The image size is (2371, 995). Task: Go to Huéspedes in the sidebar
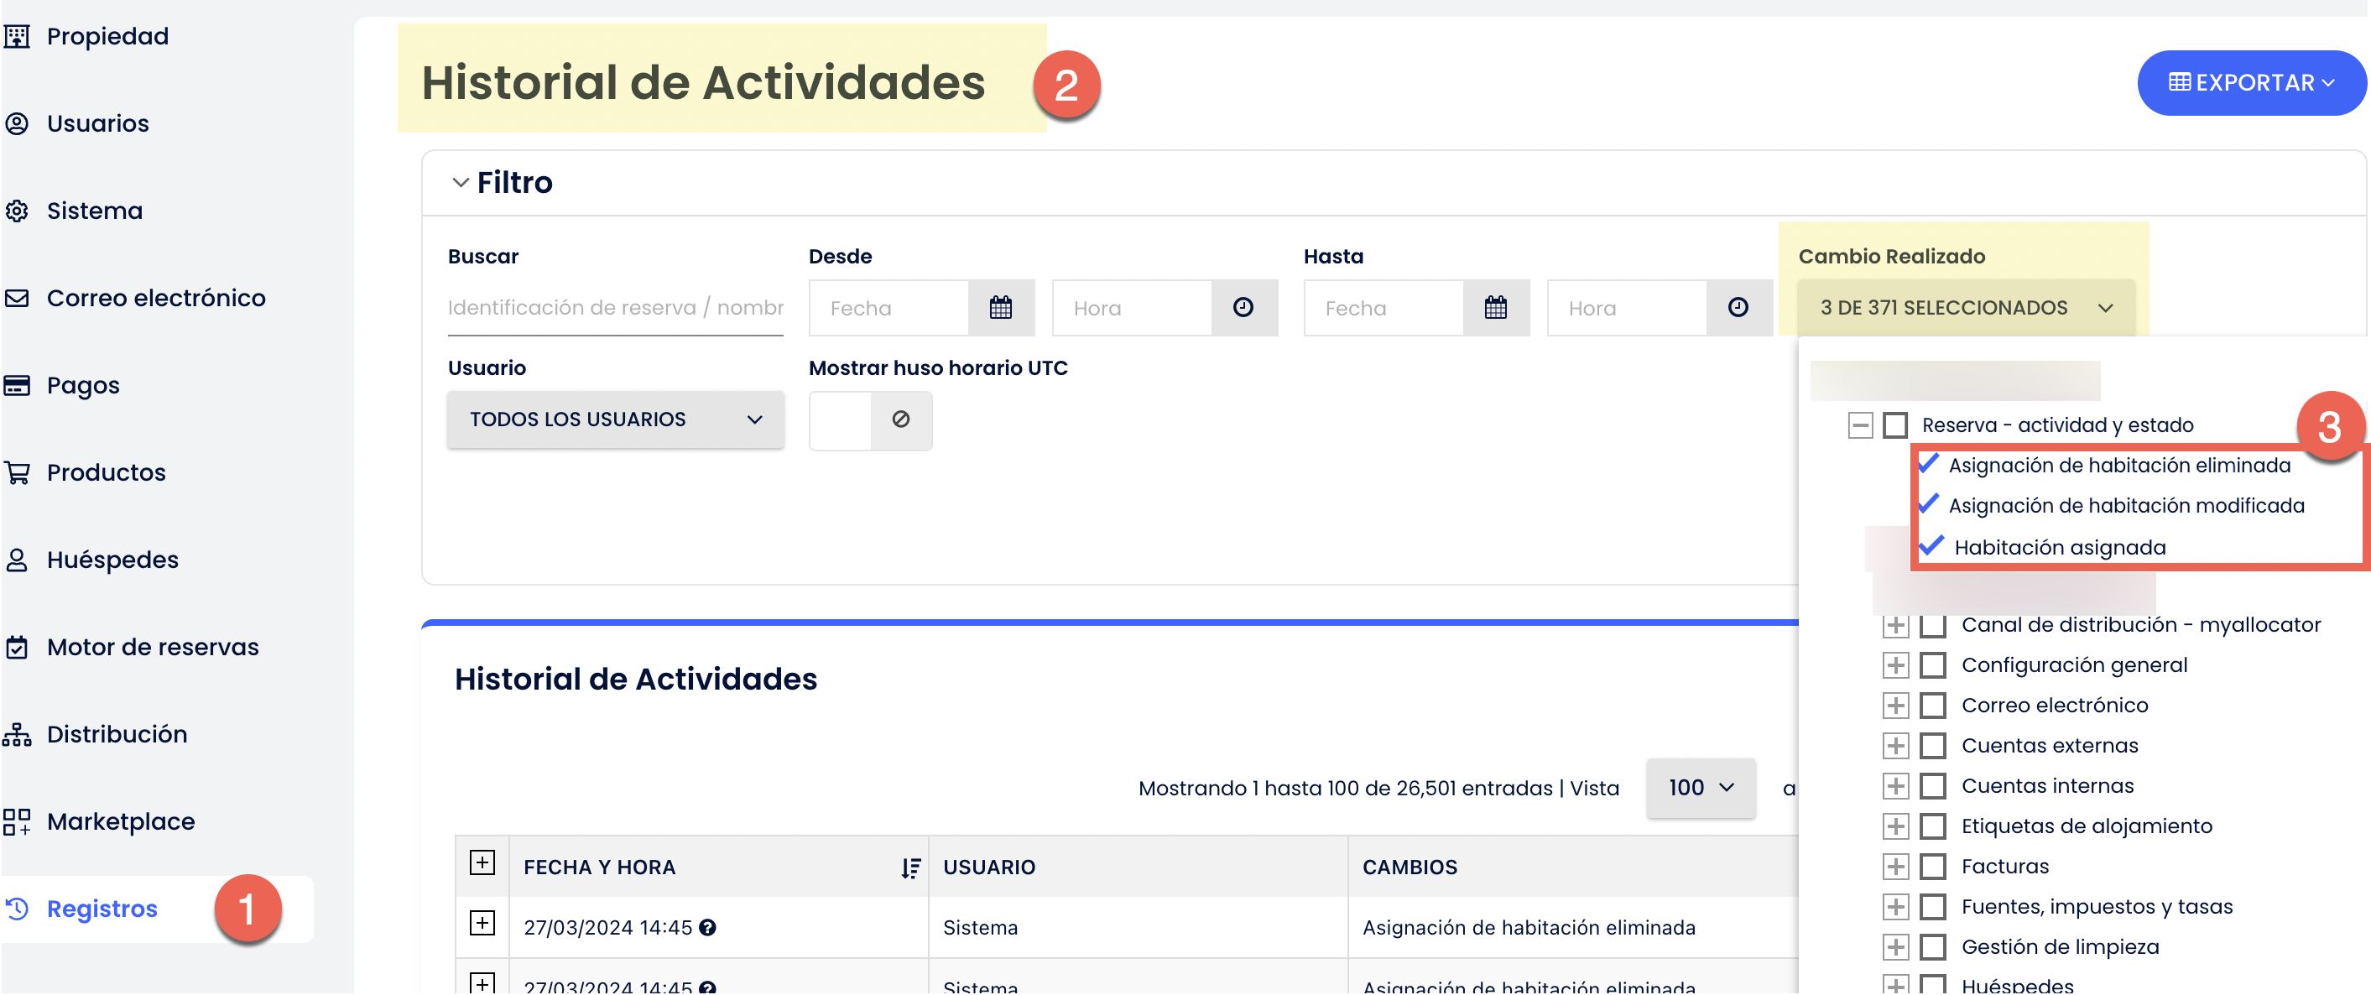pyautogui.click(x=112, y=560)
